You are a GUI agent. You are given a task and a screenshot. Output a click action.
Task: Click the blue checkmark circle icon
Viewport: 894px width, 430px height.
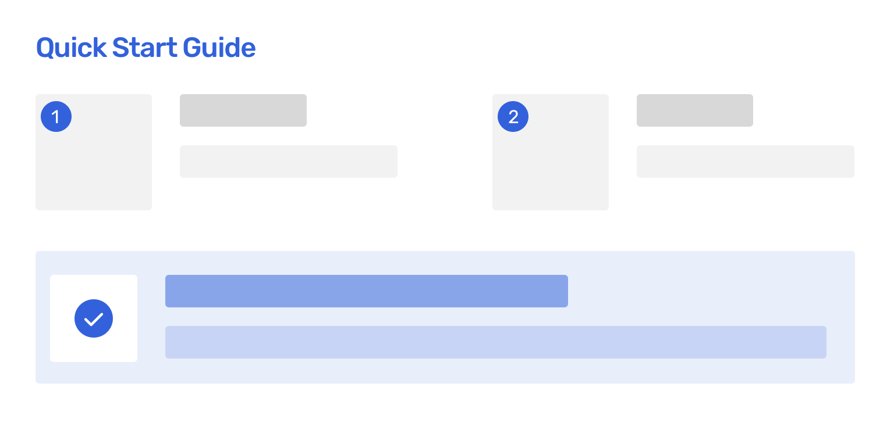pos(94,318)
